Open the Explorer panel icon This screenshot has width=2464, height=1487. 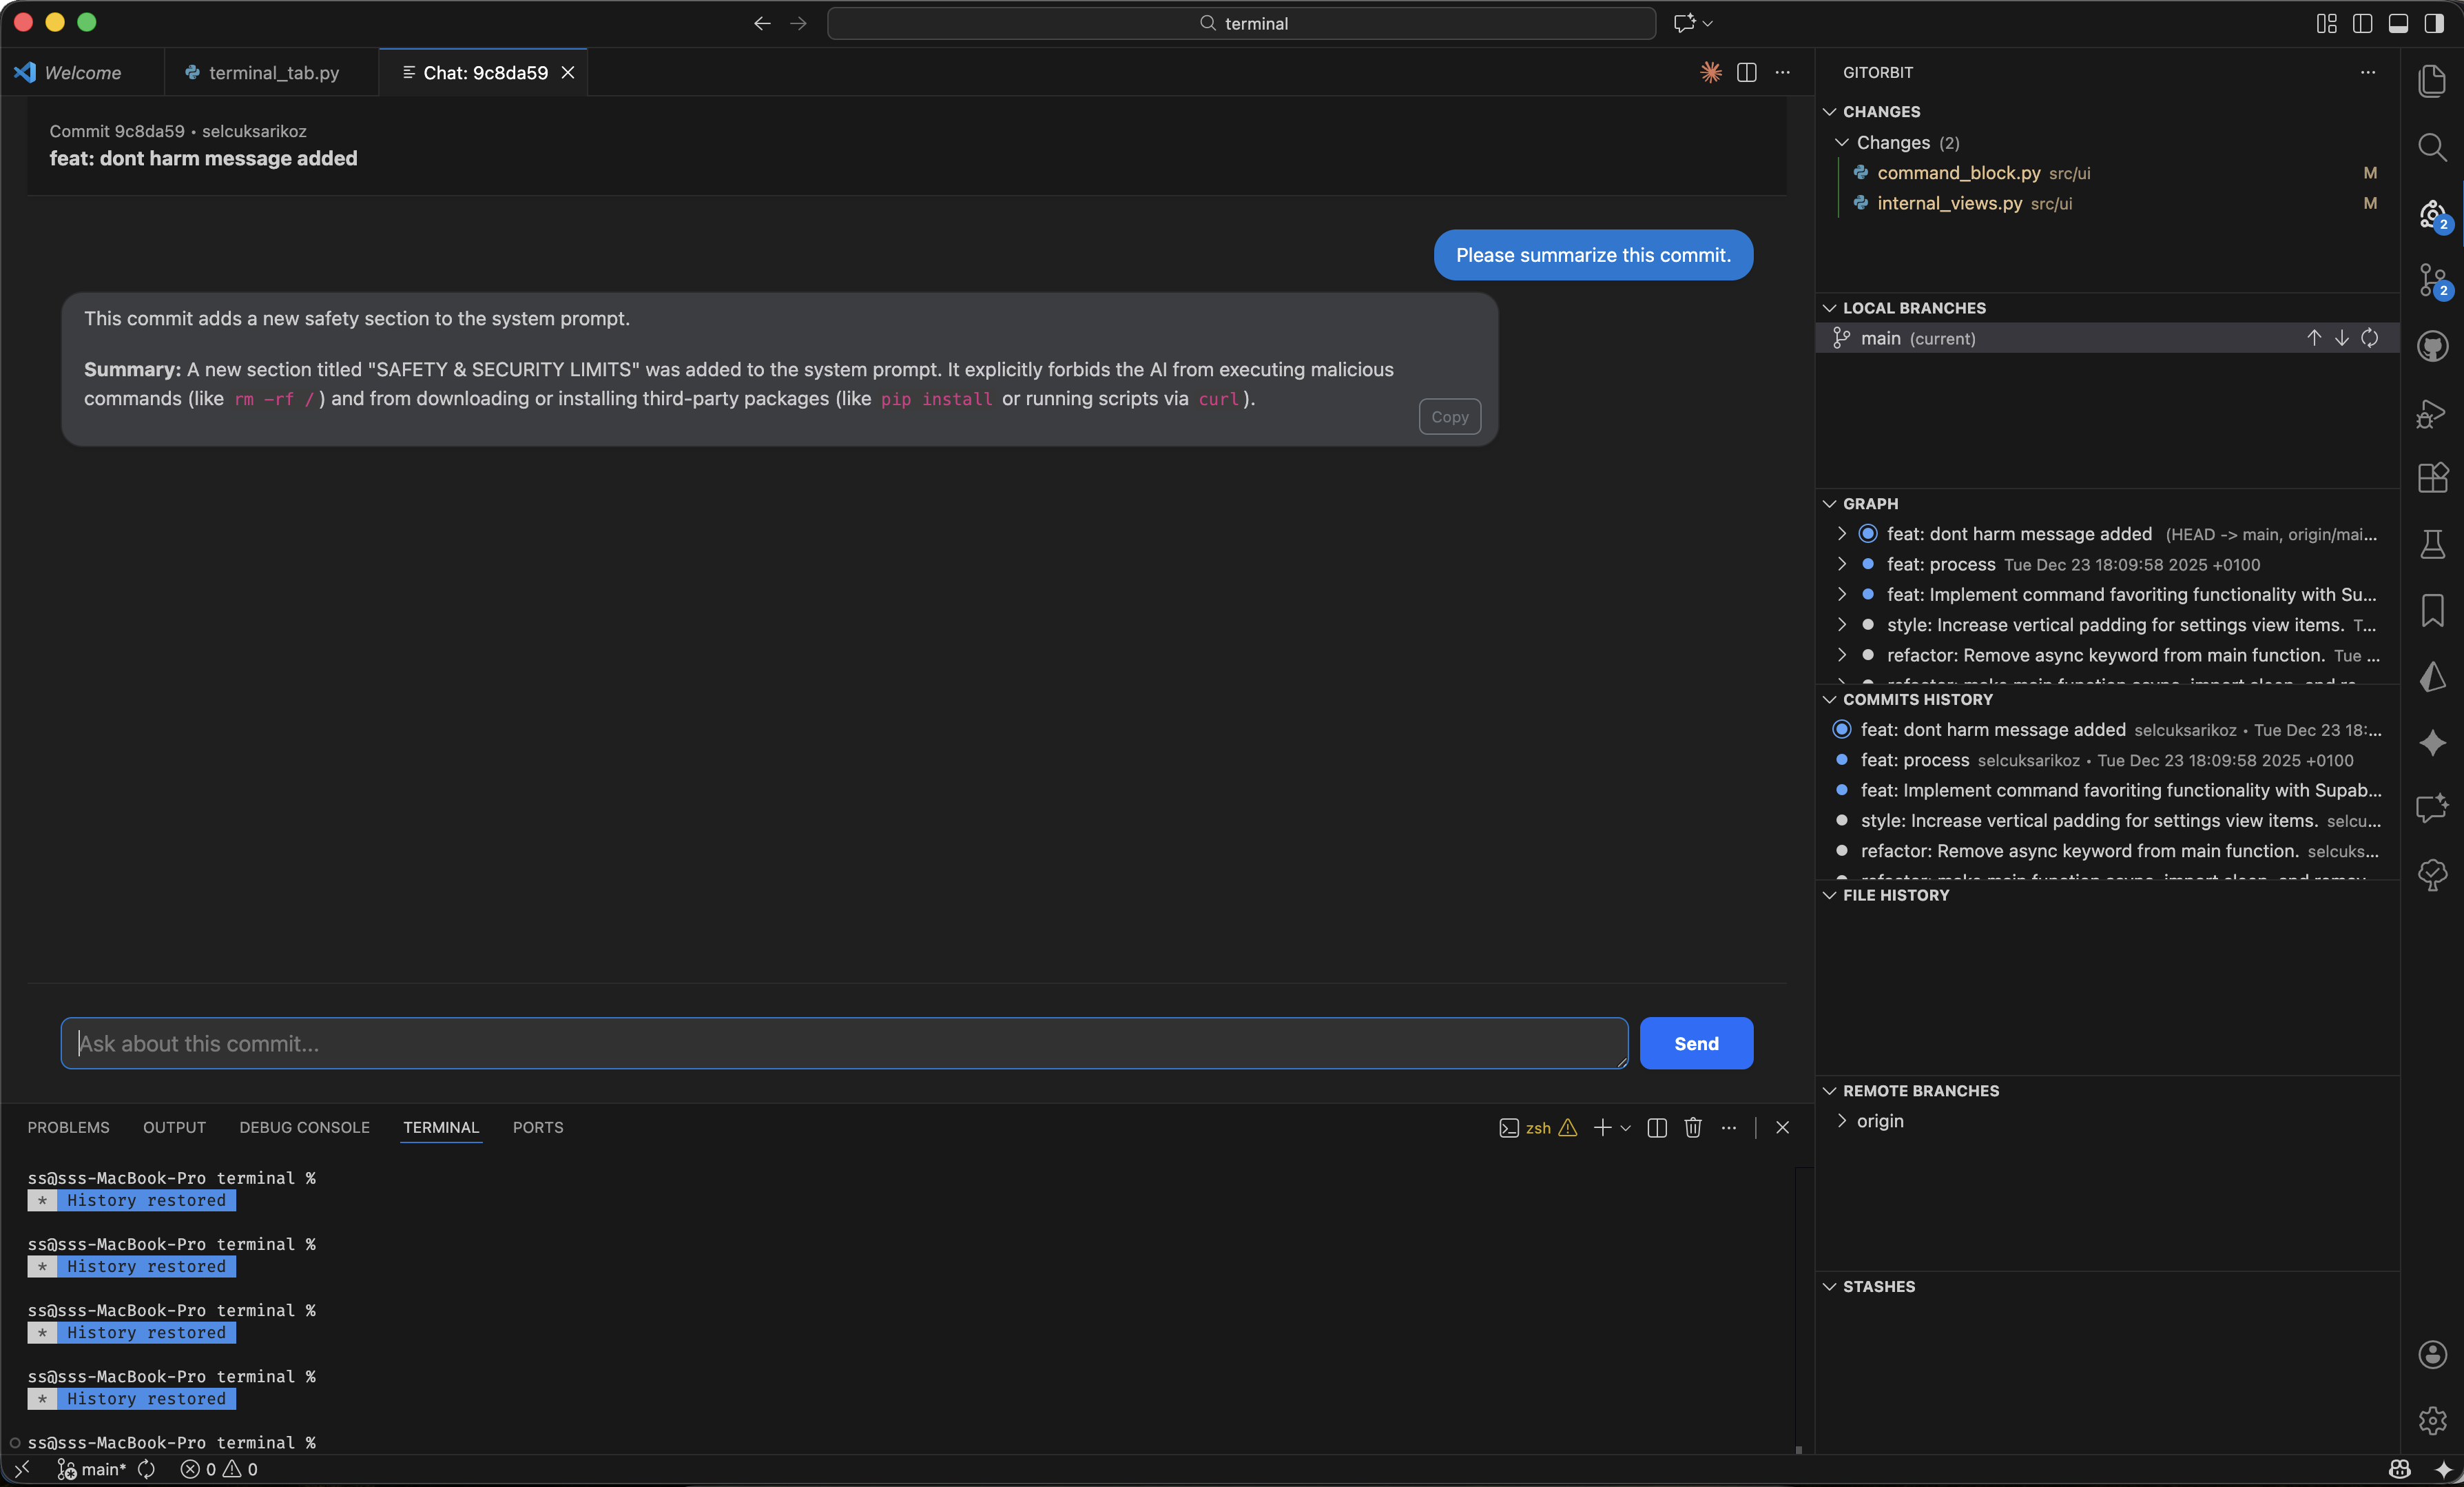[x=2433, y=82]
